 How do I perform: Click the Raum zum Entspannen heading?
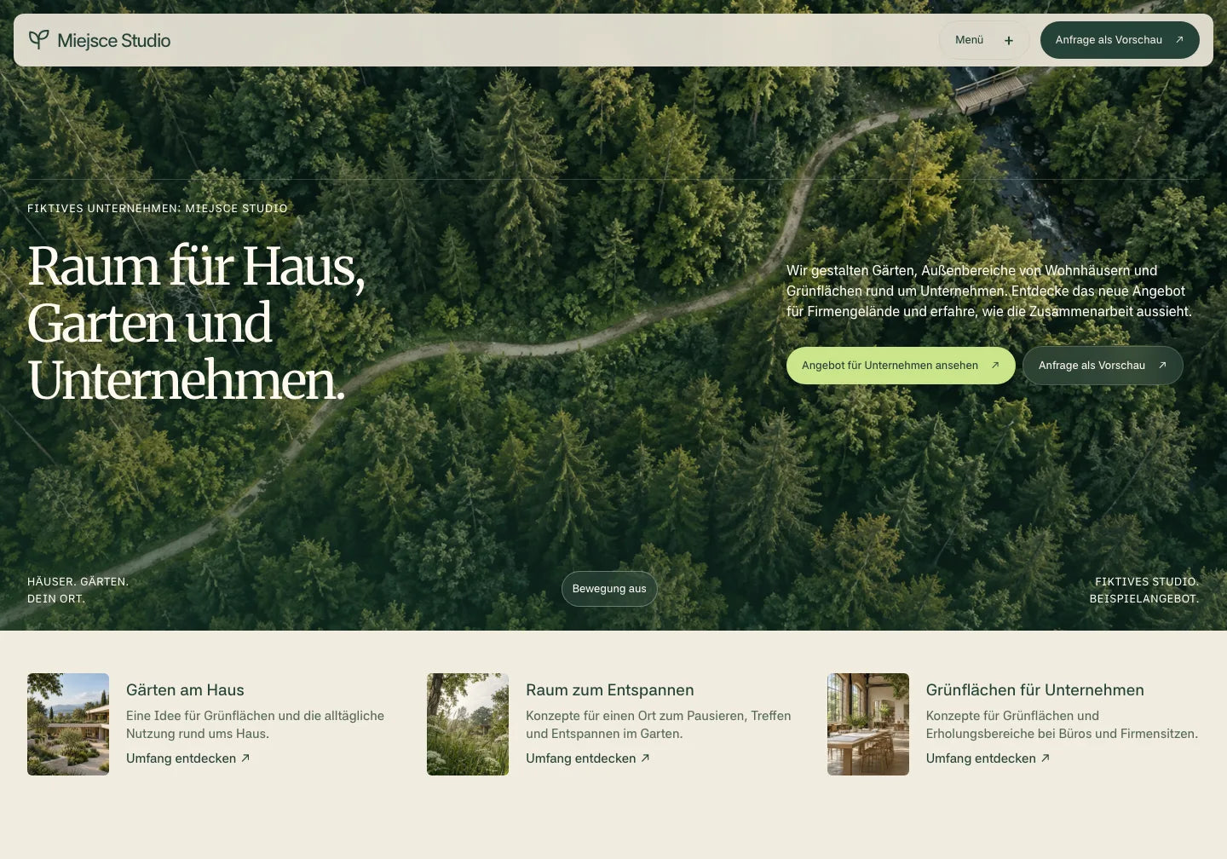[x=610, y=690]
